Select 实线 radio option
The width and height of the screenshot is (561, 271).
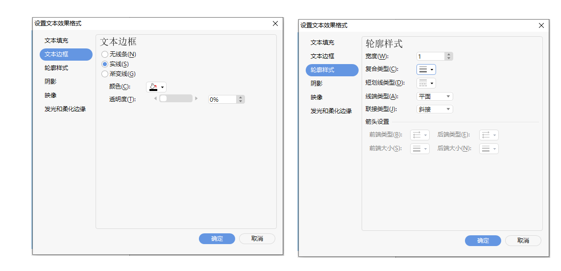[115, 64]
